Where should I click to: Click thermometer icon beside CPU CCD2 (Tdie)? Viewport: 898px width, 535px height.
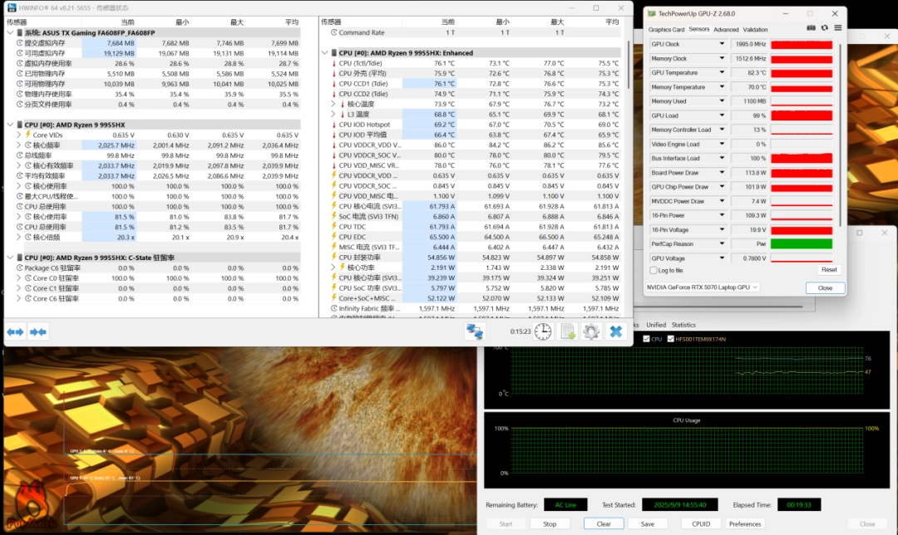click(x=334, y=94)
